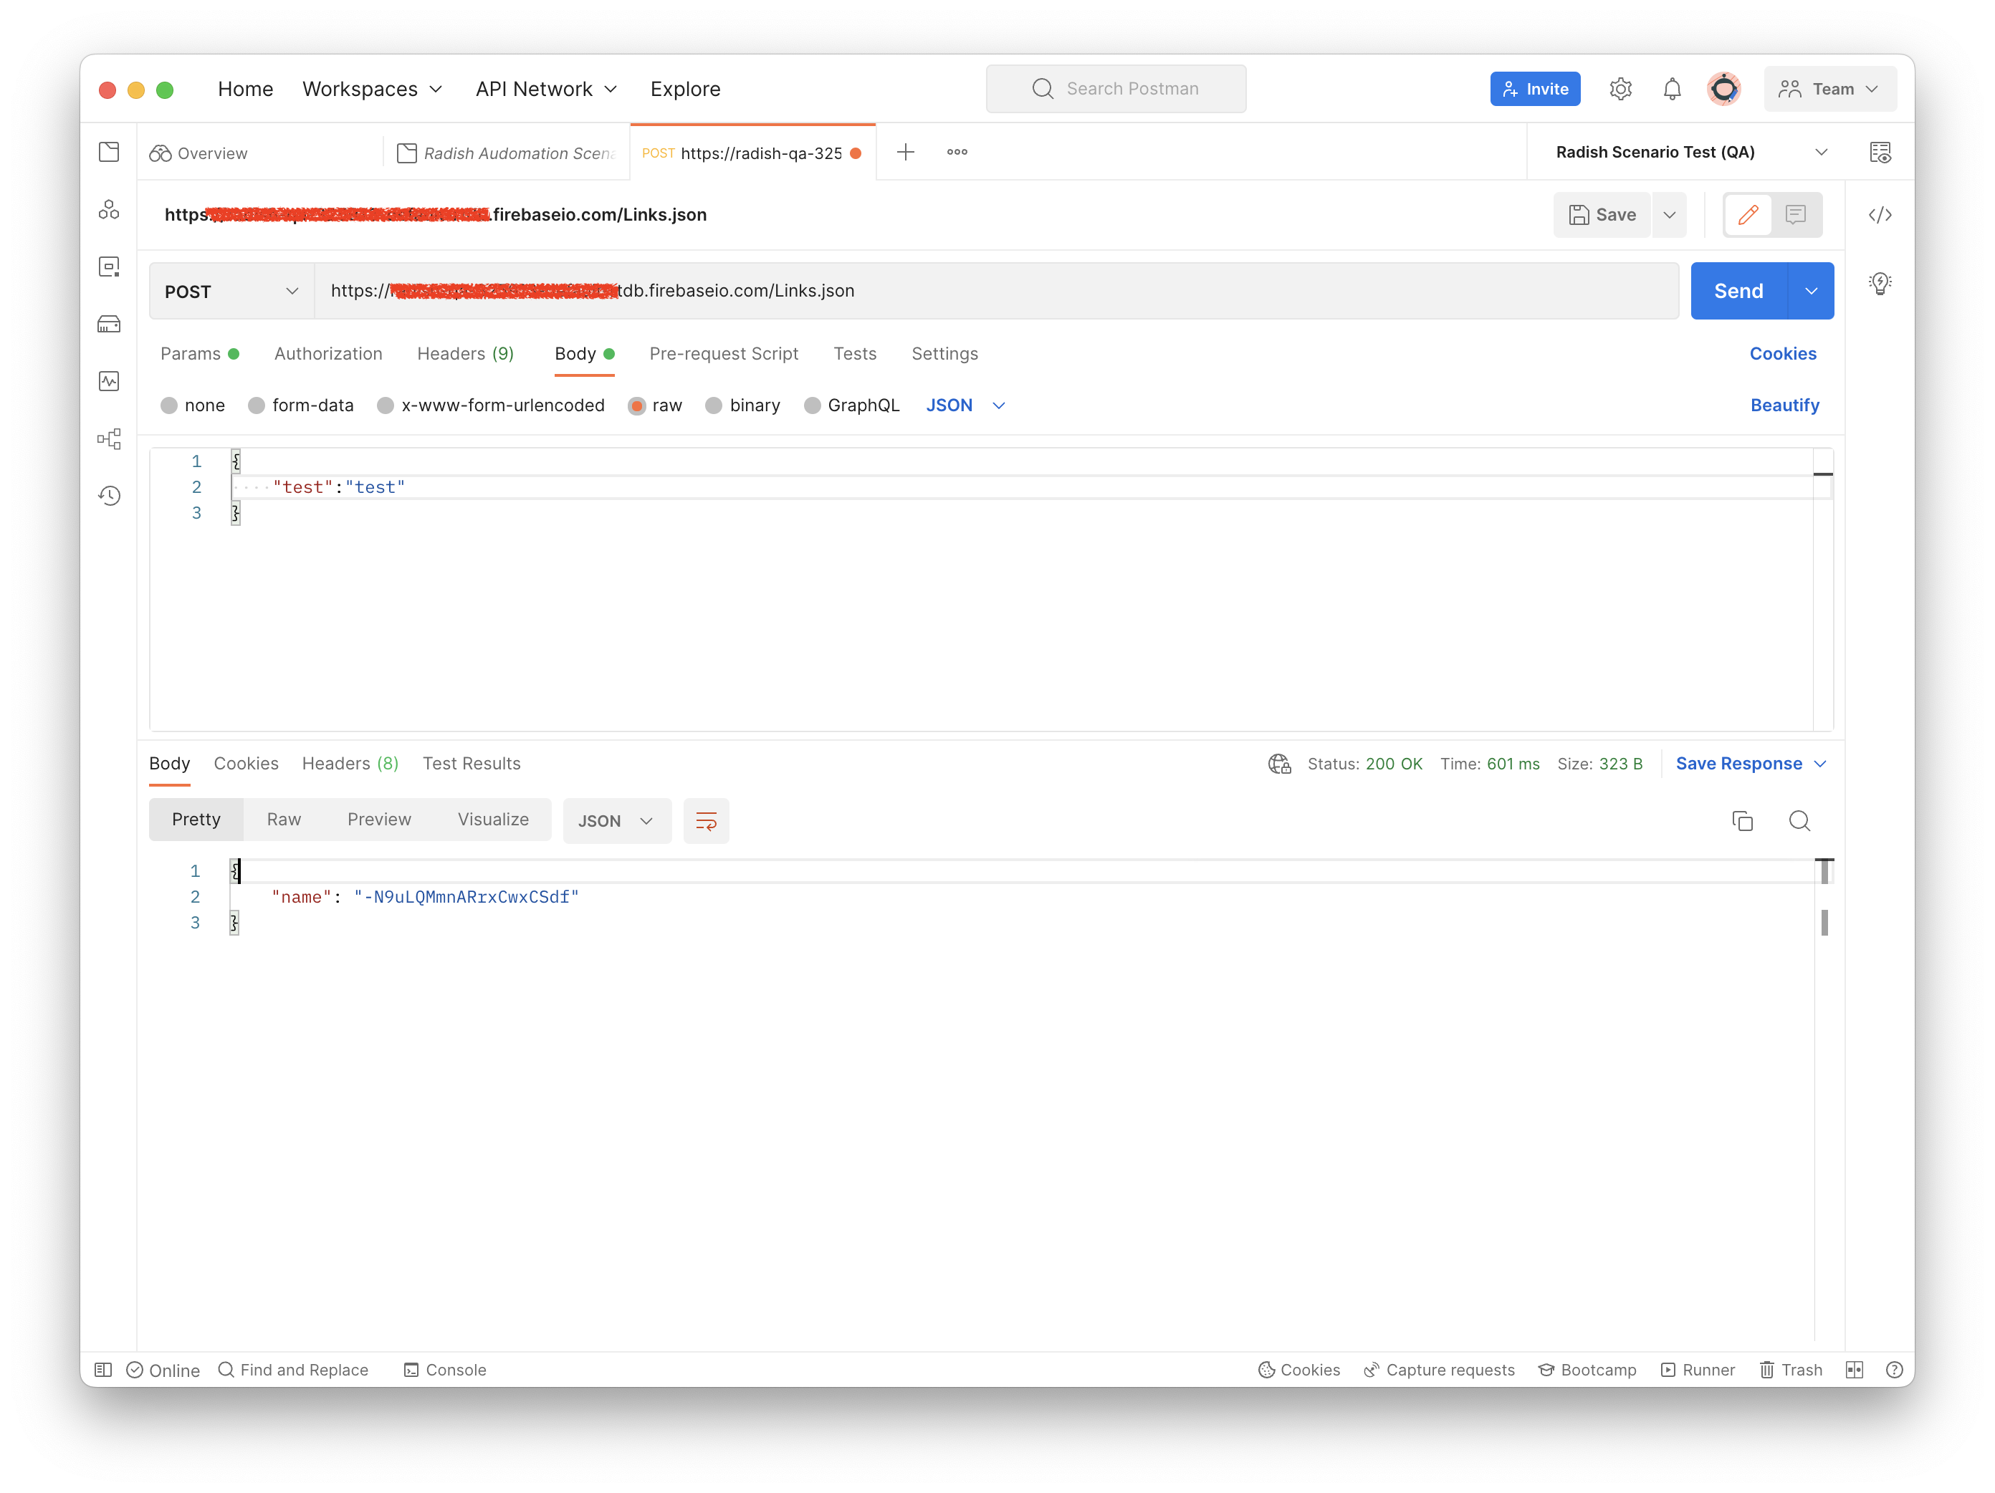Switch to the Radish Audomation Scenario tab

[507, 153]
